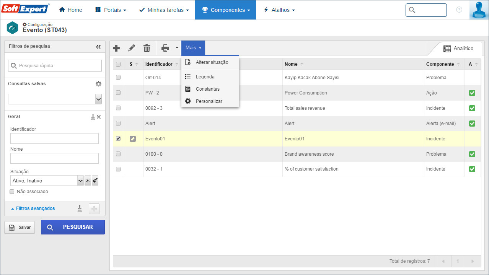Click the printer icon in toolbar
489x275 pixels.
[165, 48]
